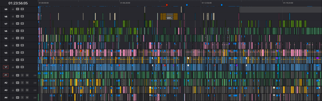The width and height of the screenshot is (322, 101).
Task: Toggle auto track selector on V3
Action: coord(17,52)
